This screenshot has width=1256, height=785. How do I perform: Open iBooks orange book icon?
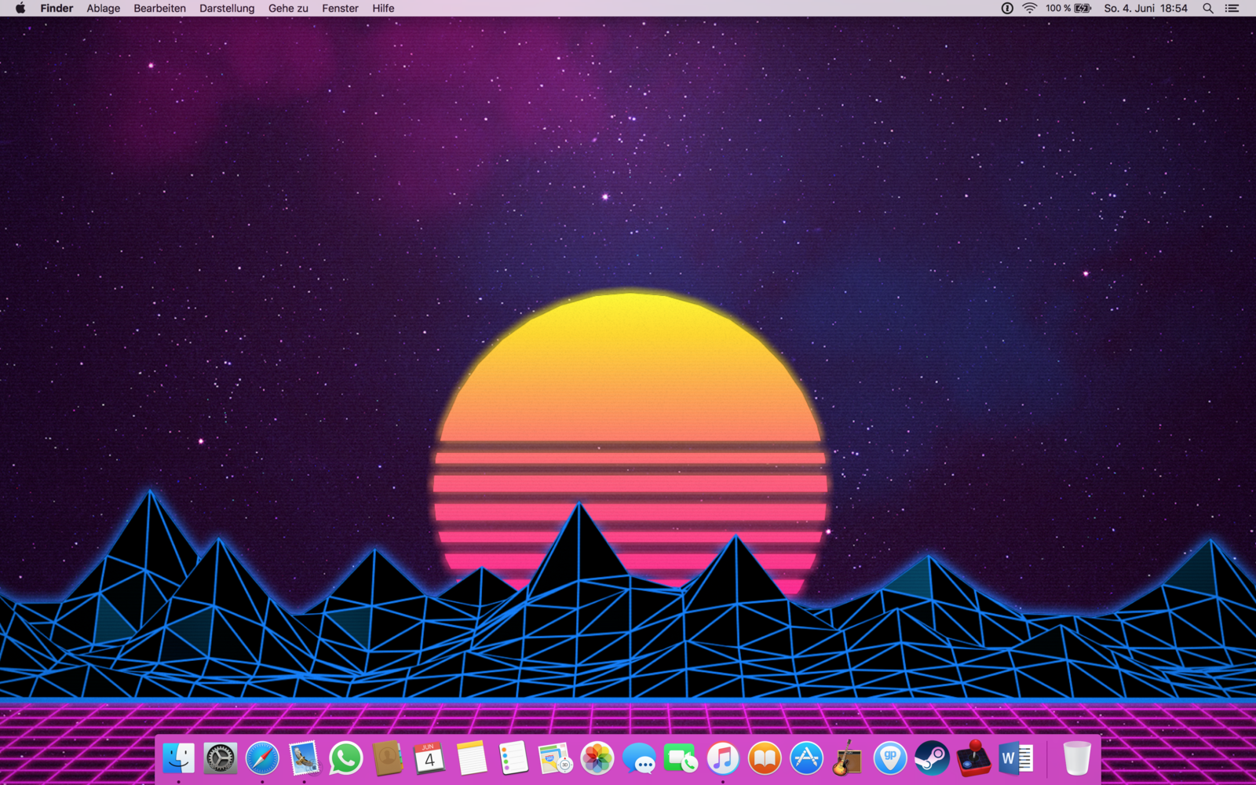[x=765, y=758]
